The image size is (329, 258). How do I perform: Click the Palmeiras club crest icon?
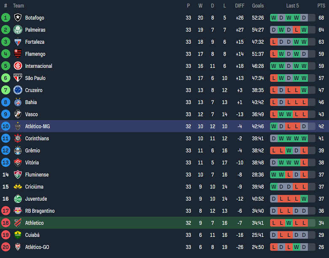[x=18, y=30]
